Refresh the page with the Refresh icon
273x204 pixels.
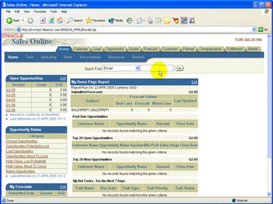(51, 20)
